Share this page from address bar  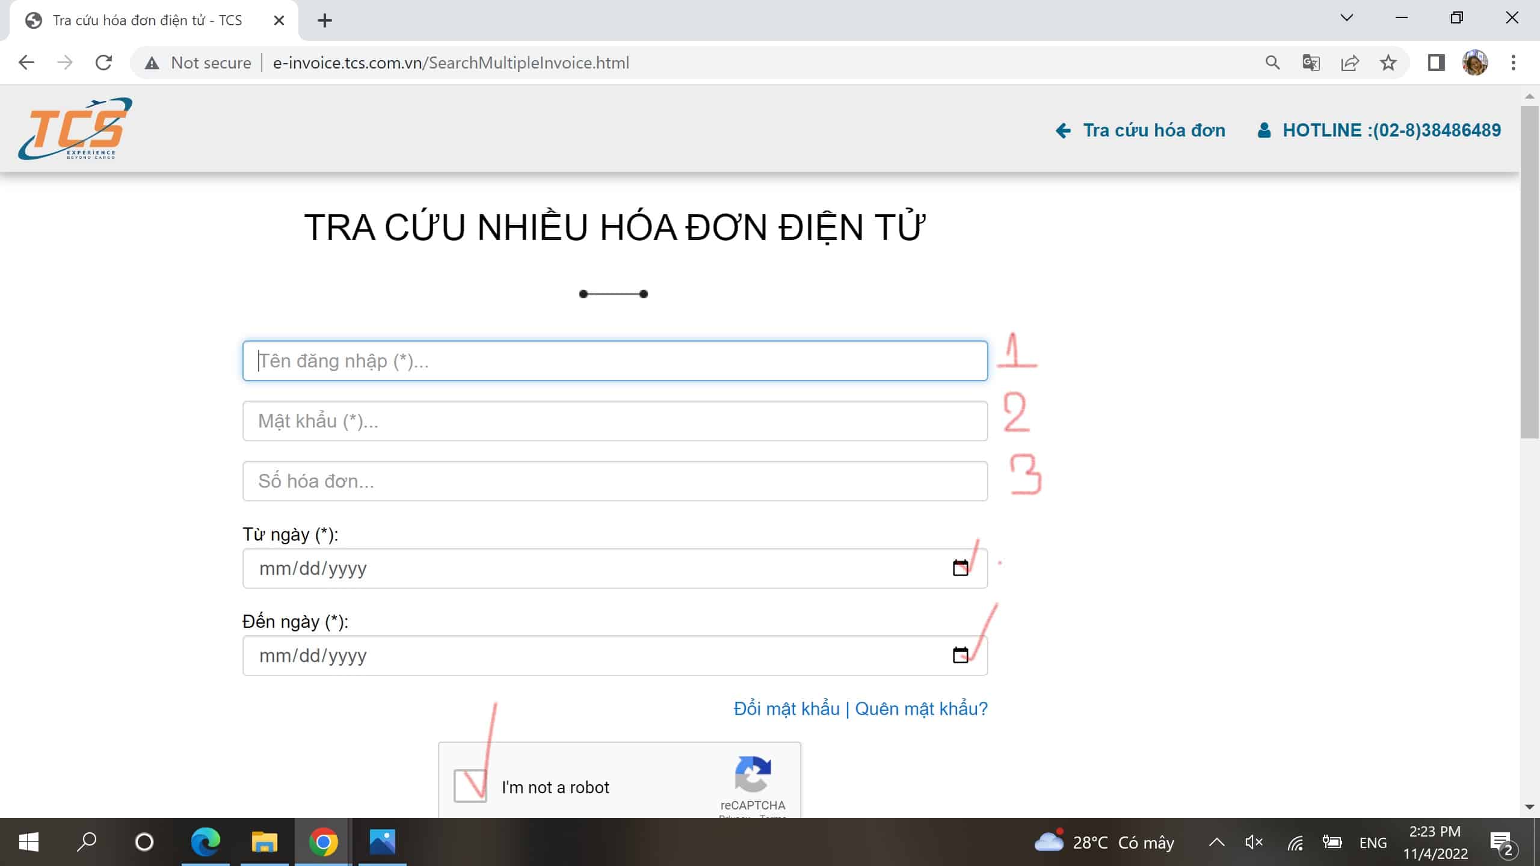click(1349, 63)
